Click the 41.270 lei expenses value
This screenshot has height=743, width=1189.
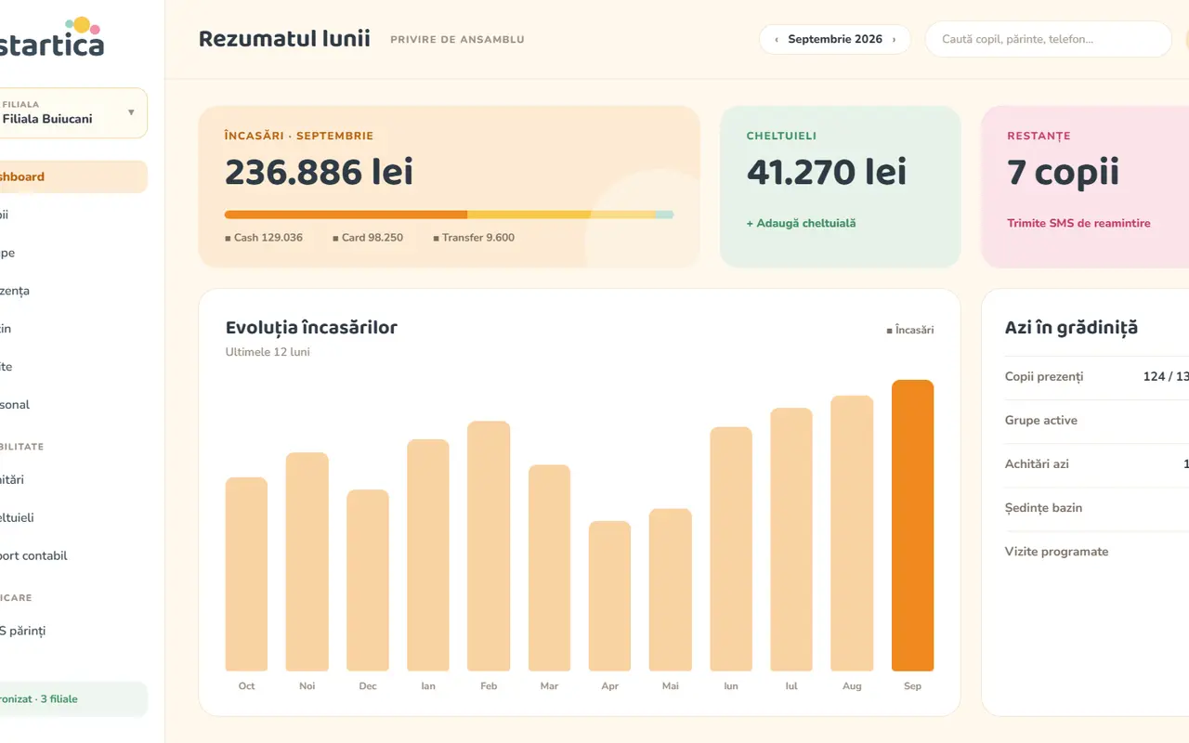pos(827,173)
